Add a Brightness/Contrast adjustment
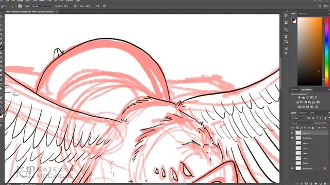The image size is (330, 185). 299,98
